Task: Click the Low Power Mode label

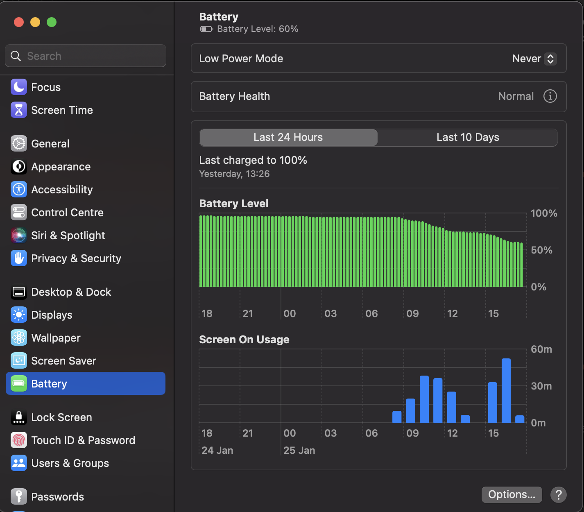Action: pos(241,59)
